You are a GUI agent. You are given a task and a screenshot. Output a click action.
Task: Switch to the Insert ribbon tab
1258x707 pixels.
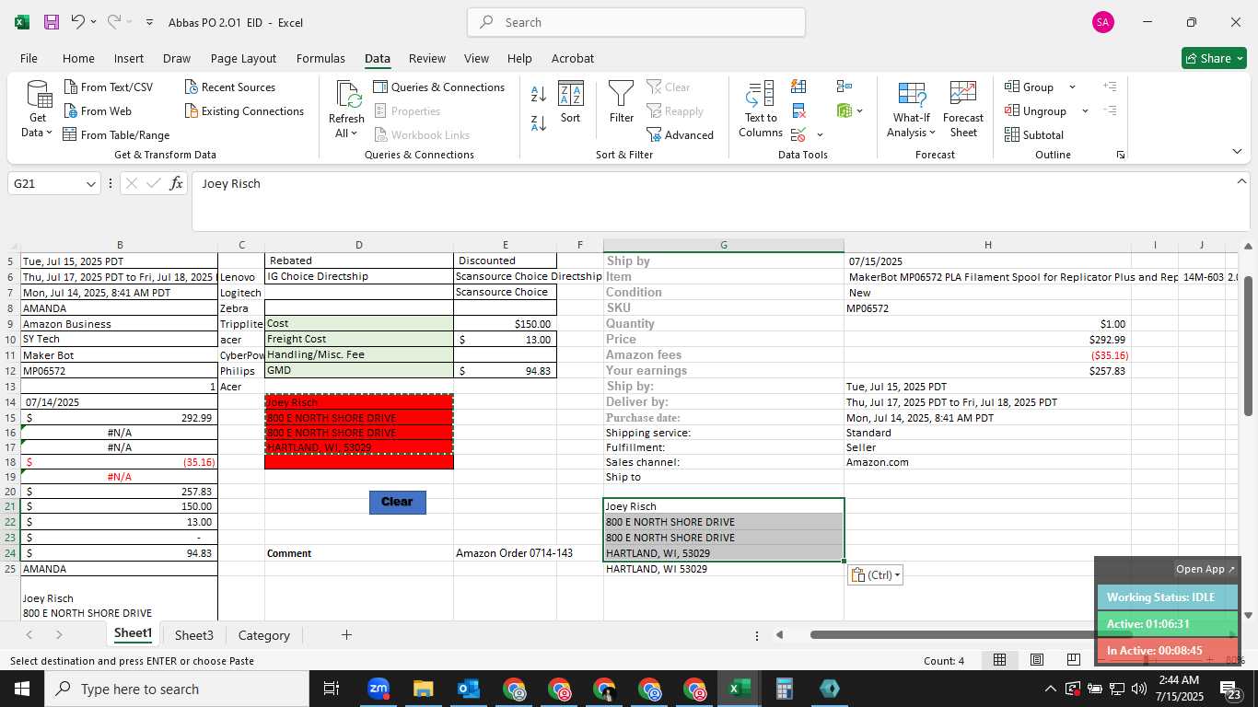pyautogui.click(x=129, y=58)
